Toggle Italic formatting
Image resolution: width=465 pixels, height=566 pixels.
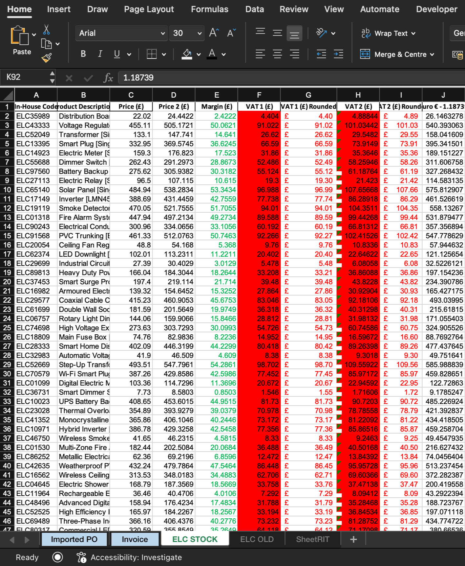pos(100,54)
